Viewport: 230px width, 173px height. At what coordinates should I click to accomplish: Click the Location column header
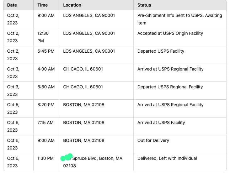[x=72, y=5]
